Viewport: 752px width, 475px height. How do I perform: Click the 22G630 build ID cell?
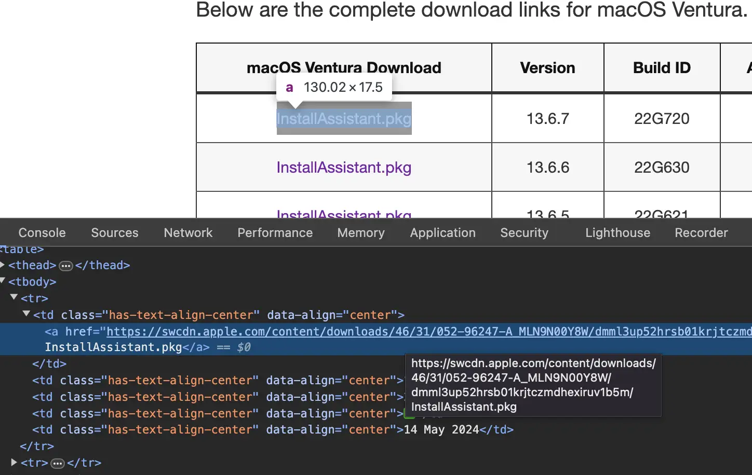coord(662,167)
